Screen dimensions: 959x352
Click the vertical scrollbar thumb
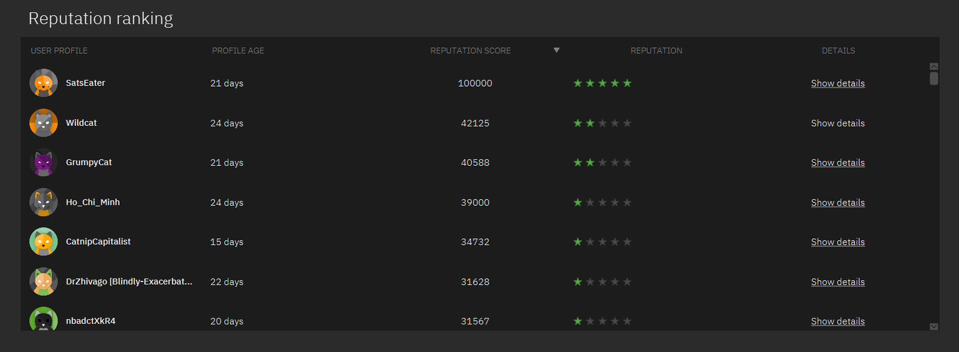tap(934, 78)
